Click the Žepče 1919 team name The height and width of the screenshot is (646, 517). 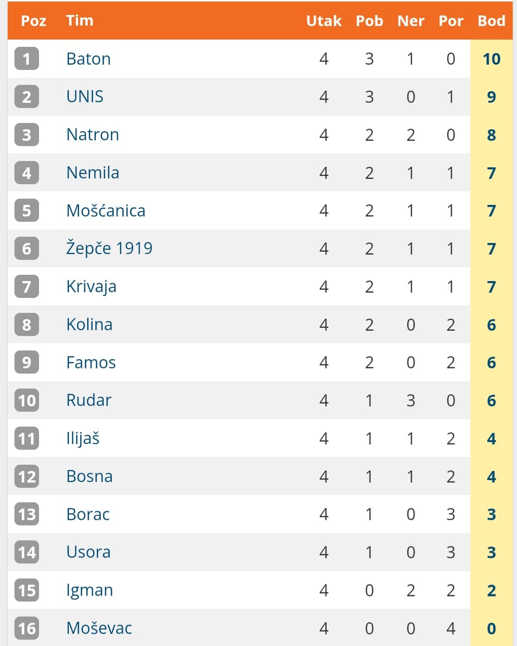coord(109,248)
